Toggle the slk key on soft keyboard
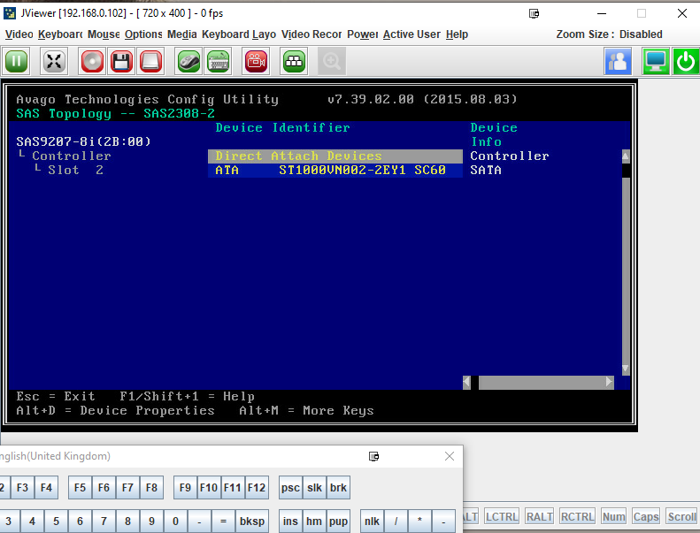 (314, 488)
